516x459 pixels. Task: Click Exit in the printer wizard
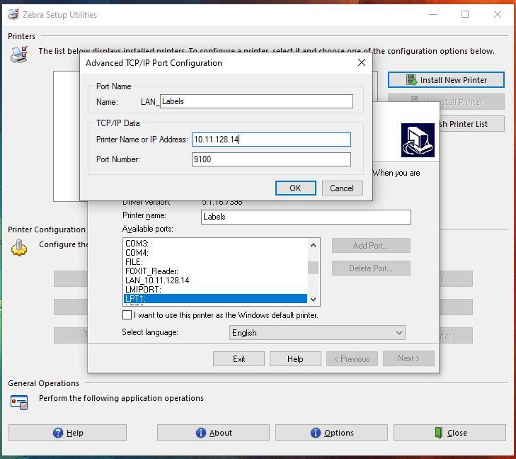[239, 358]
